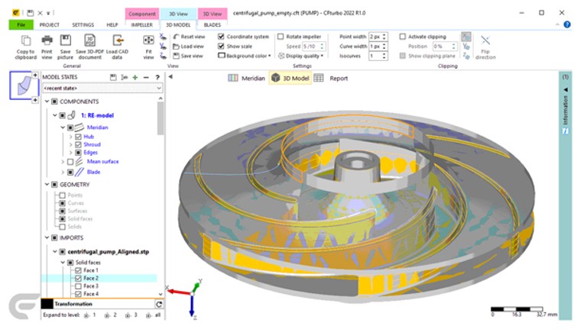Click the Save picture icon
Viewport: 574px width, 329px height.
(x=66, y=40)
